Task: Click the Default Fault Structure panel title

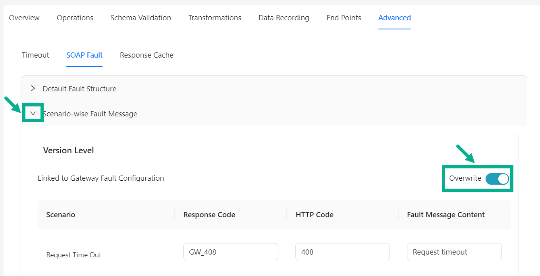Action: pos(79,89)
